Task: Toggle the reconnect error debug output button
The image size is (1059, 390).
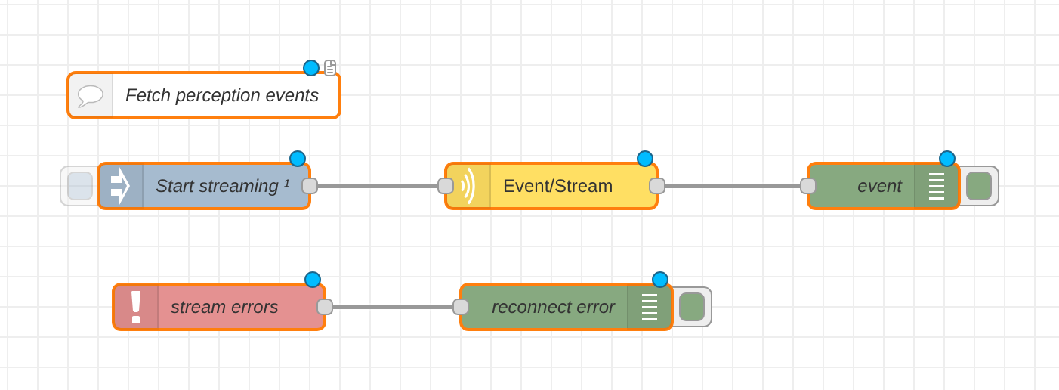Action: [x=692, y=307]
